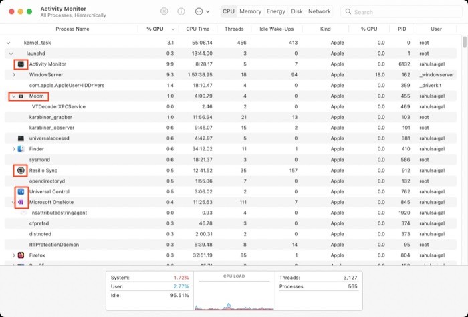Select the RTProtectionDaemon row
The image size is (468, 317).
pyautogui.click(x=231, y=245)
